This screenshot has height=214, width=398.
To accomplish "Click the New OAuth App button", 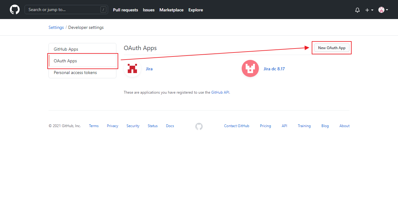I will [332, 48].
